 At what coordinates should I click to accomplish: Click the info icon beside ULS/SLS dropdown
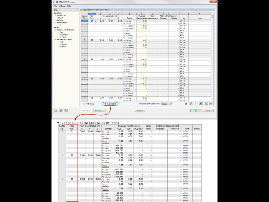click(186, 104)
